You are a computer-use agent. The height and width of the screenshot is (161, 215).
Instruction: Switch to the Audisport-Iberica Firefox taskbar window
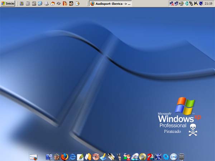pos(110,4)
